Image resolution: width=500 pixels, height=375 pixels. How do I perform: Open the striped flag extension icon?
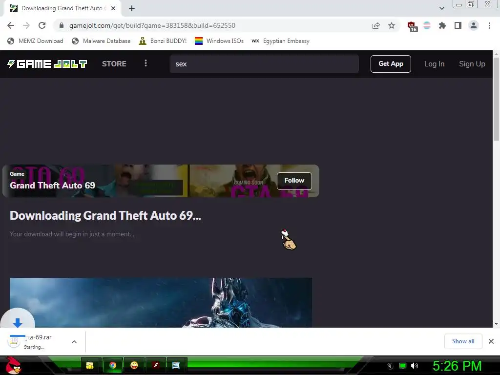(x=427, y=25)
